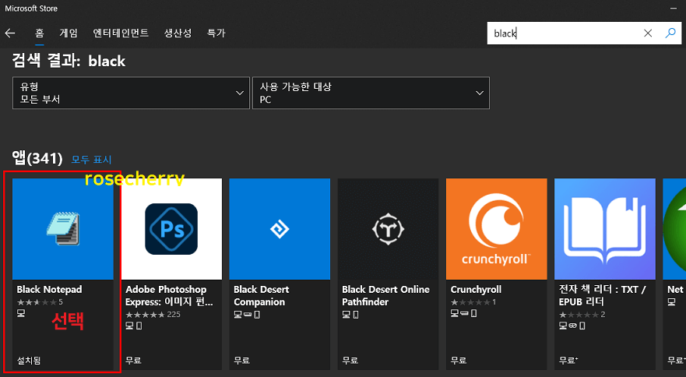Minimize the Microsoft Store window
The height and width of the screenshot is (377, 686).
tap(674, 9)
